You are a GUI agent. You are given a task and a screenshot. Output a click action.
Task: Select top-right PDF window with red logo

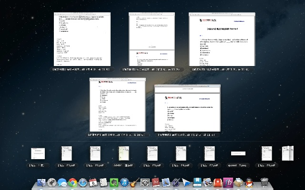click(223, 39)
